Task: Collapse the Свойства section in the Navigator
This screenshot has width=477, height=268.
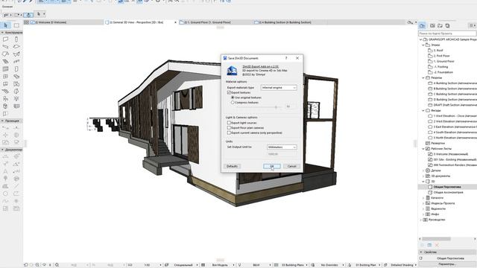Action: coord(421,252)
